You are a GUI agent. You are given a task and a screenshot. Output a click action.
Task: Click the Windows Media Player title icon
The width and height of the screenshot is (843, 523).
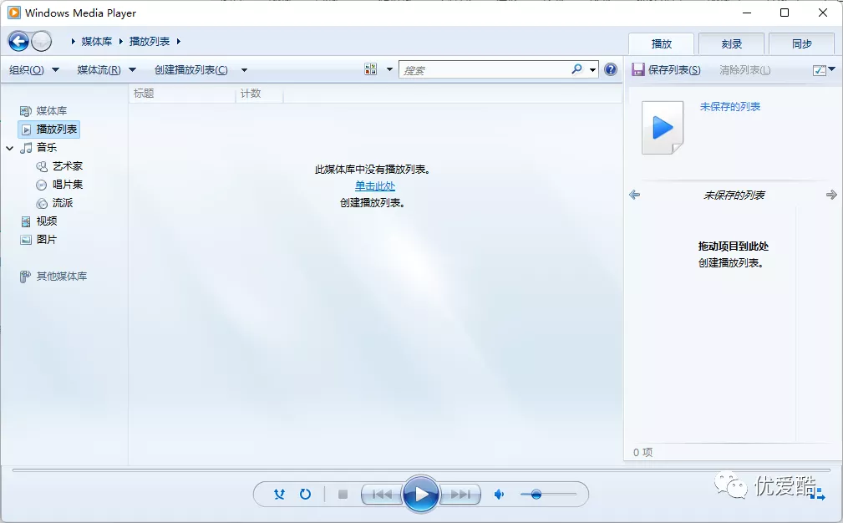click(x=14, y=13)
